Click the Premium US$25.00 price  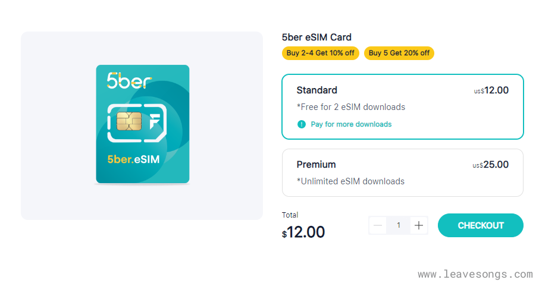click(x=491, y=165)
